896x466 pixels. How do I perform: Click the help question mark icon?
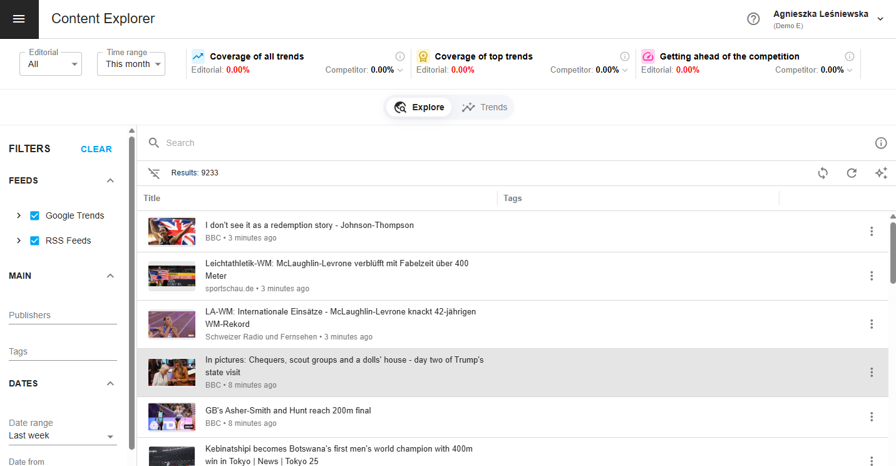(x=753, y=19)
